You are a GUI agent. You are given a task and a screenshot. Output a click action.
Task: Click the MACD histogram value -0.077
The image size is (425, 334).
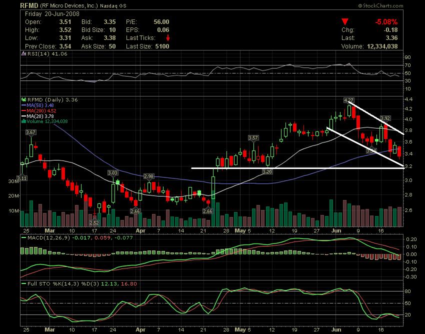coord(124,237)
